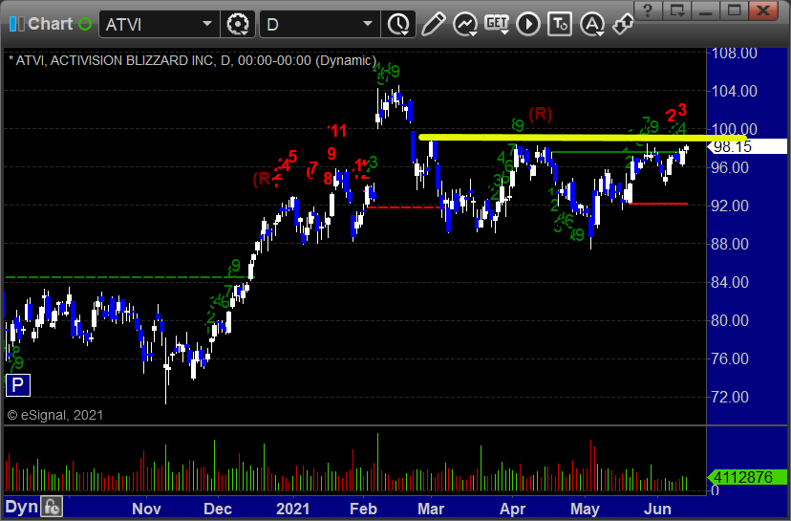This screenshot has width=791, height=521.
Task: Click the (R) marker above April
Action: [x=541, y=114]
